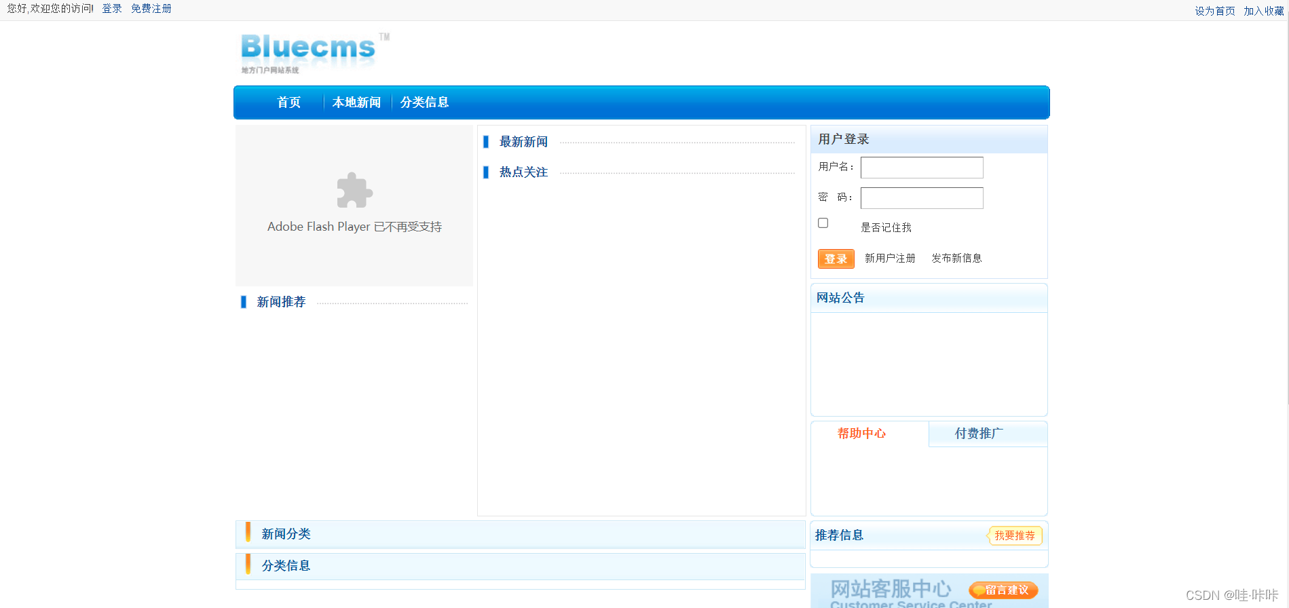The width and height of the screenshot is (1289, 608).
Task: Click the 用户登录 panel title
Action: [843, 139]
